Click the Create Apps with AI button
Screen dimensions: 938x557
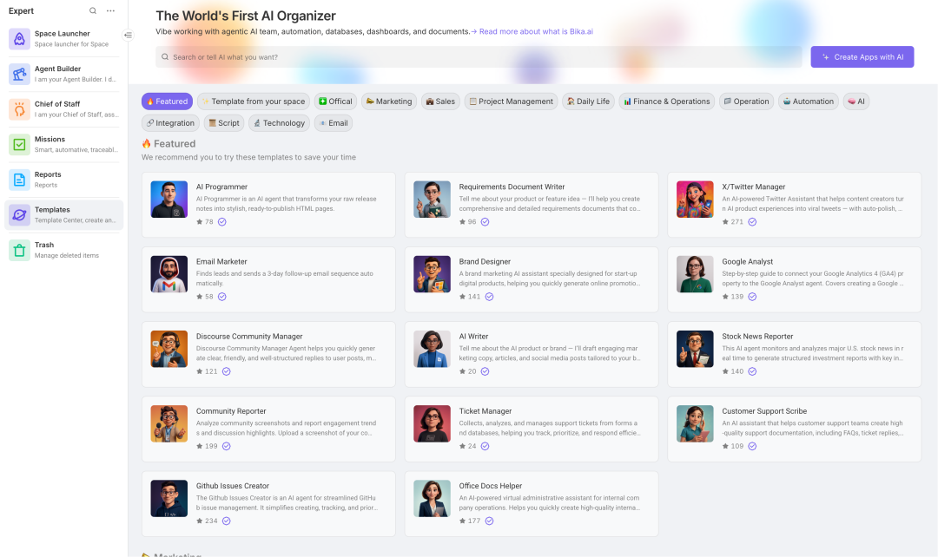coord(862,56)
